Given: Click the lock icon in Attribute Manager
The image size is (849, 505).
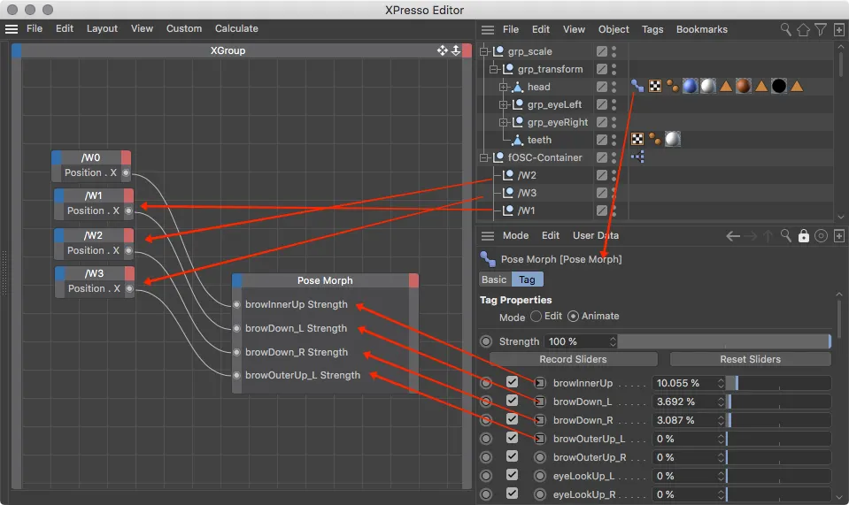Looking at the screenshot, I should (803, 236).
